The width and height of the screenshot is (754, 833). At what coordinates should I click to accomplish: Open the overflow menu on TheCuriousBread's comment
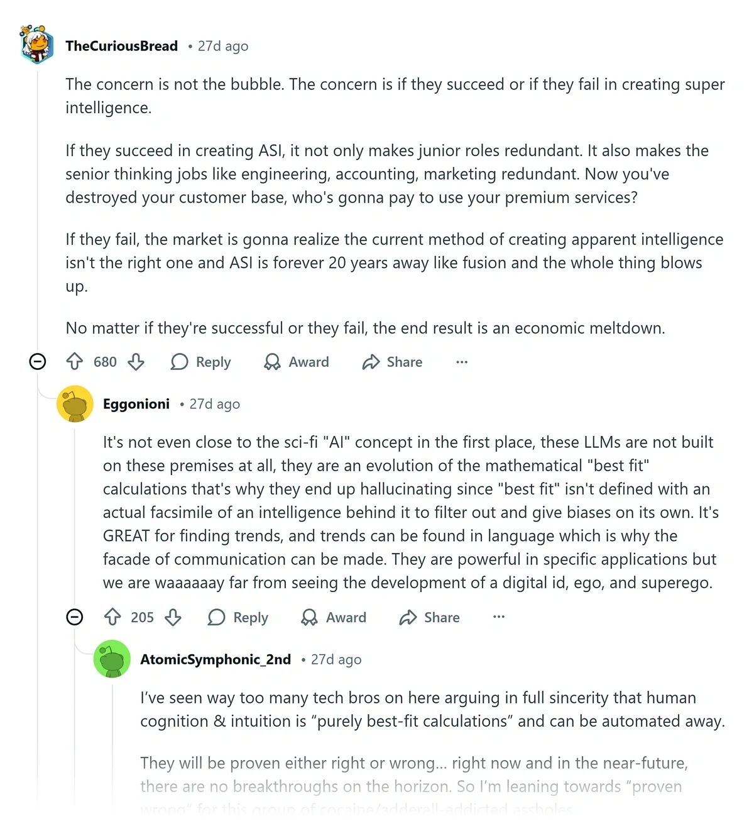462,362
